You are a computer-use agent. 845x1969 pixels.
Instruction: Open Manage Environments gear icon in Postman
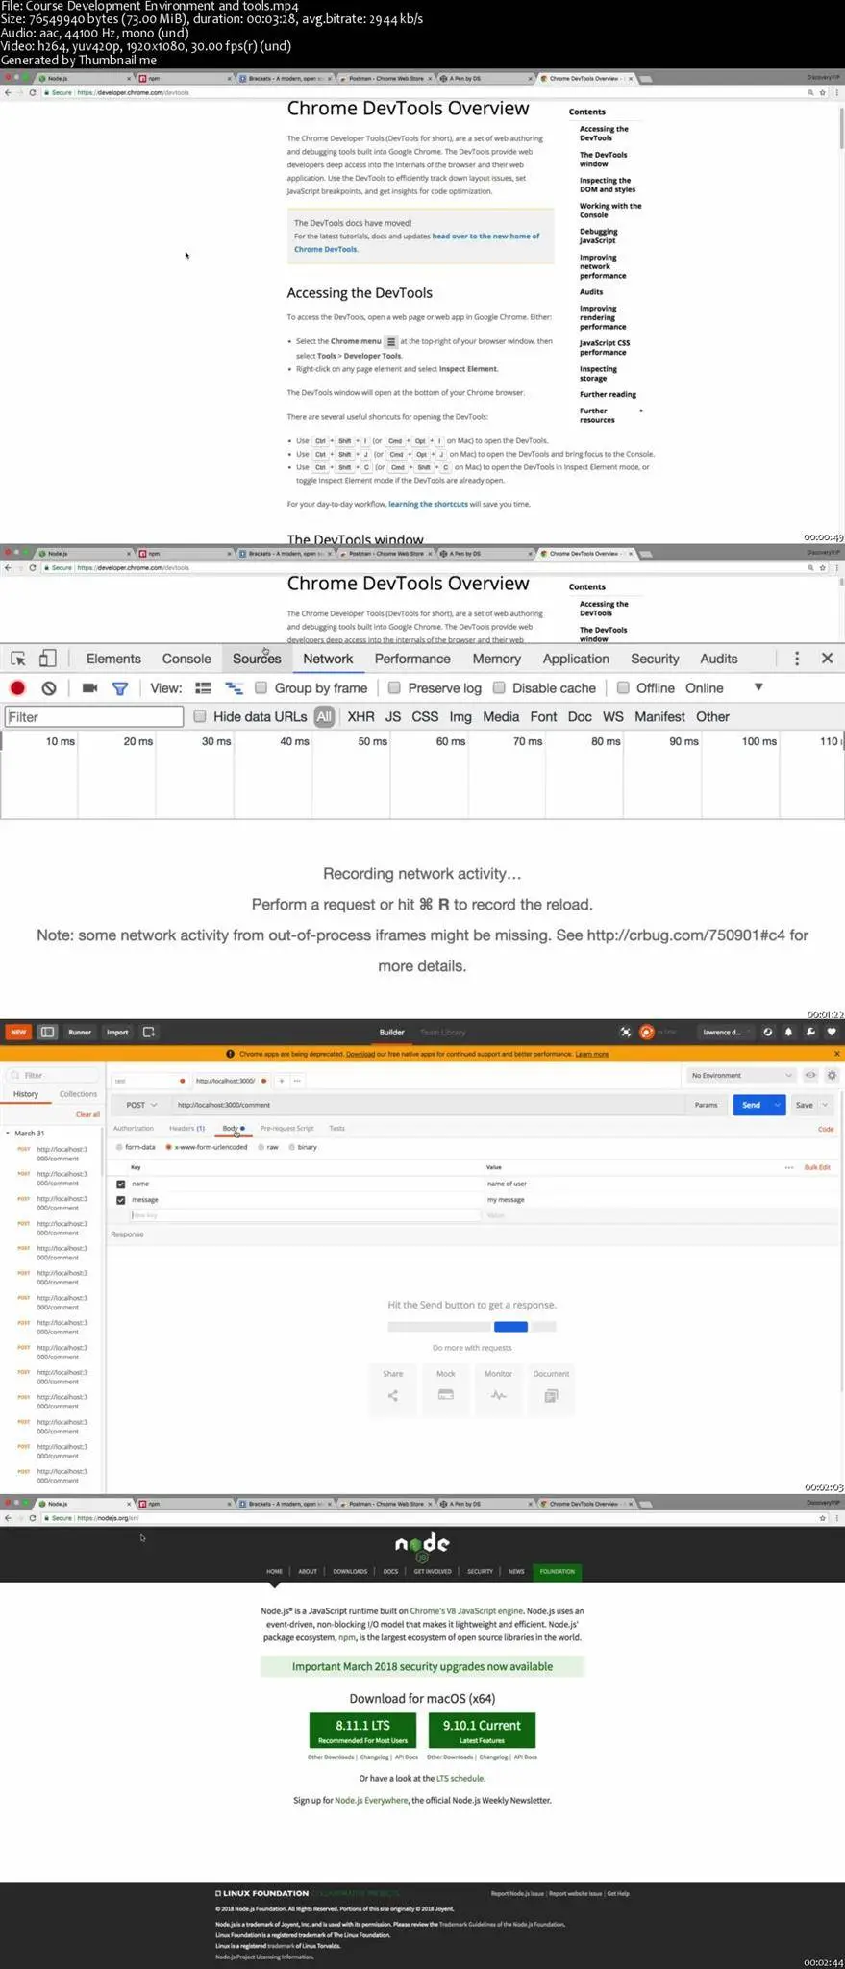[x=833, y=1075]
